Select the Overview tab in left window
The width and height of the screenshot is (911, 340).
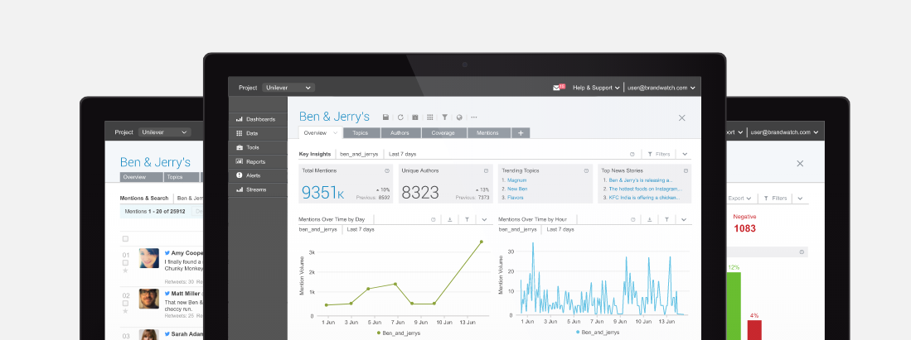pyautogui.click(x=141, y=177)
